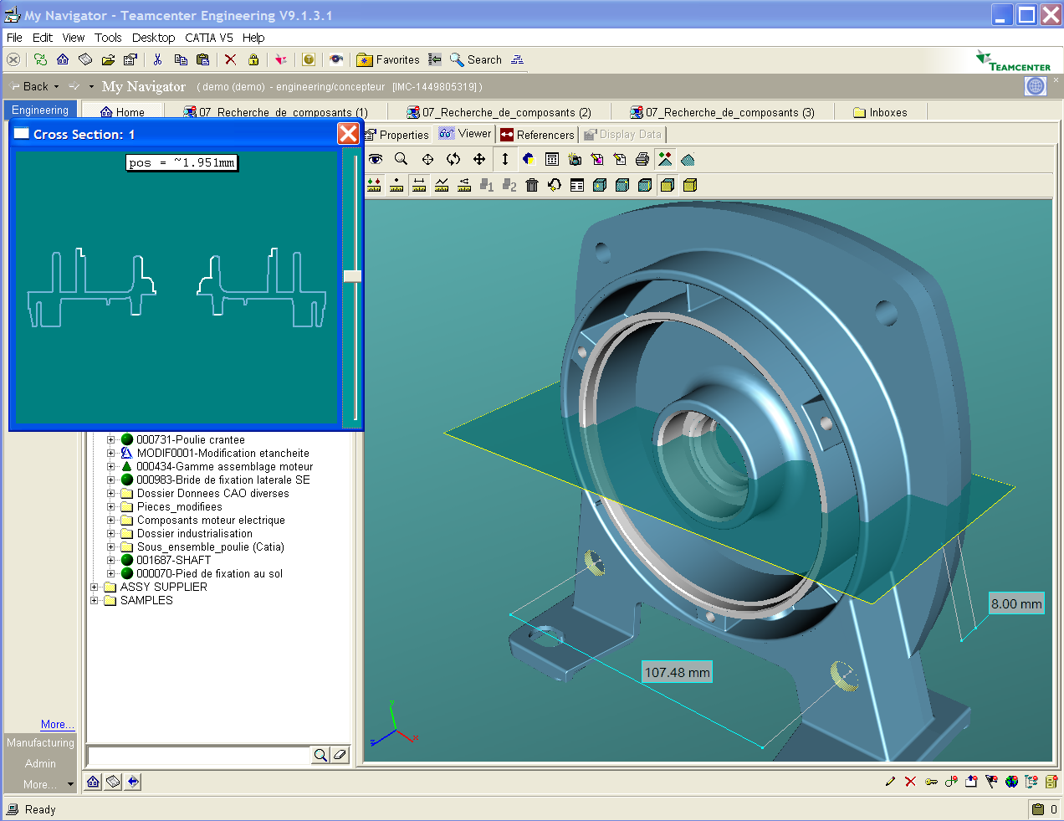Expand the Dossier industrialisation folder
This screenshot has width=1064, height=821.
(110, 533)
